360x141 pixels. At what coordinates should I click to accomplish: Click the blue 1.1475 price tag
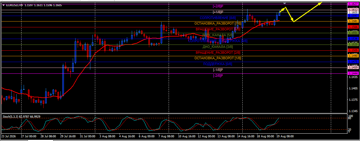353,62
